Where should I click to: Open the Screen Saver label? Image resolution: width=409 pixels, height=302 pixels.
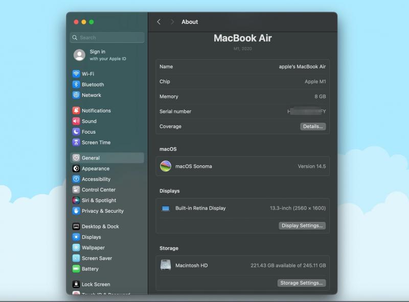tap(97, 258)
